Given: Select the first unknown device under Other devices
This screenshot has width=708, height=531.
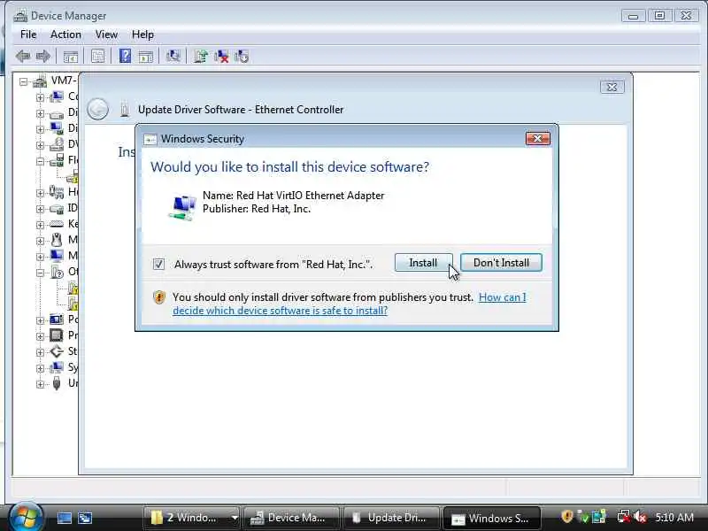Looking at the screenshot, I should point(73,288).
